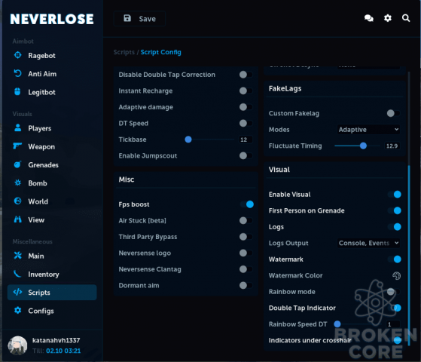Viewport: 421px width, 362px height.
Task: Click the Ragebot crosshair icon
Action: tap(18, 55)
